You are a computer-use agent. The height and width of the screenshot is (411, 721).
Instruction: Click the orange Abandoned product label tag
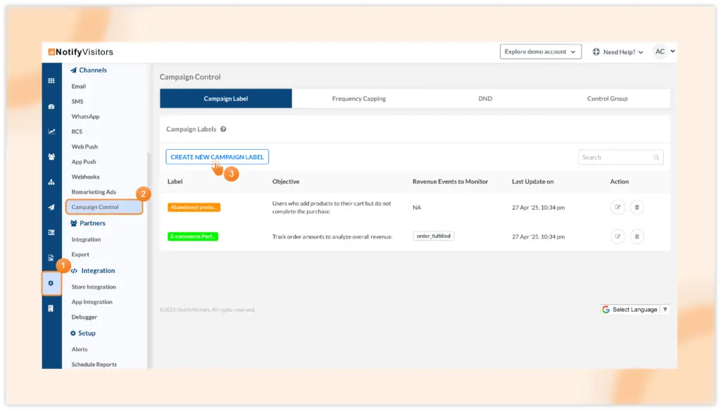click(x=194, y=208)
